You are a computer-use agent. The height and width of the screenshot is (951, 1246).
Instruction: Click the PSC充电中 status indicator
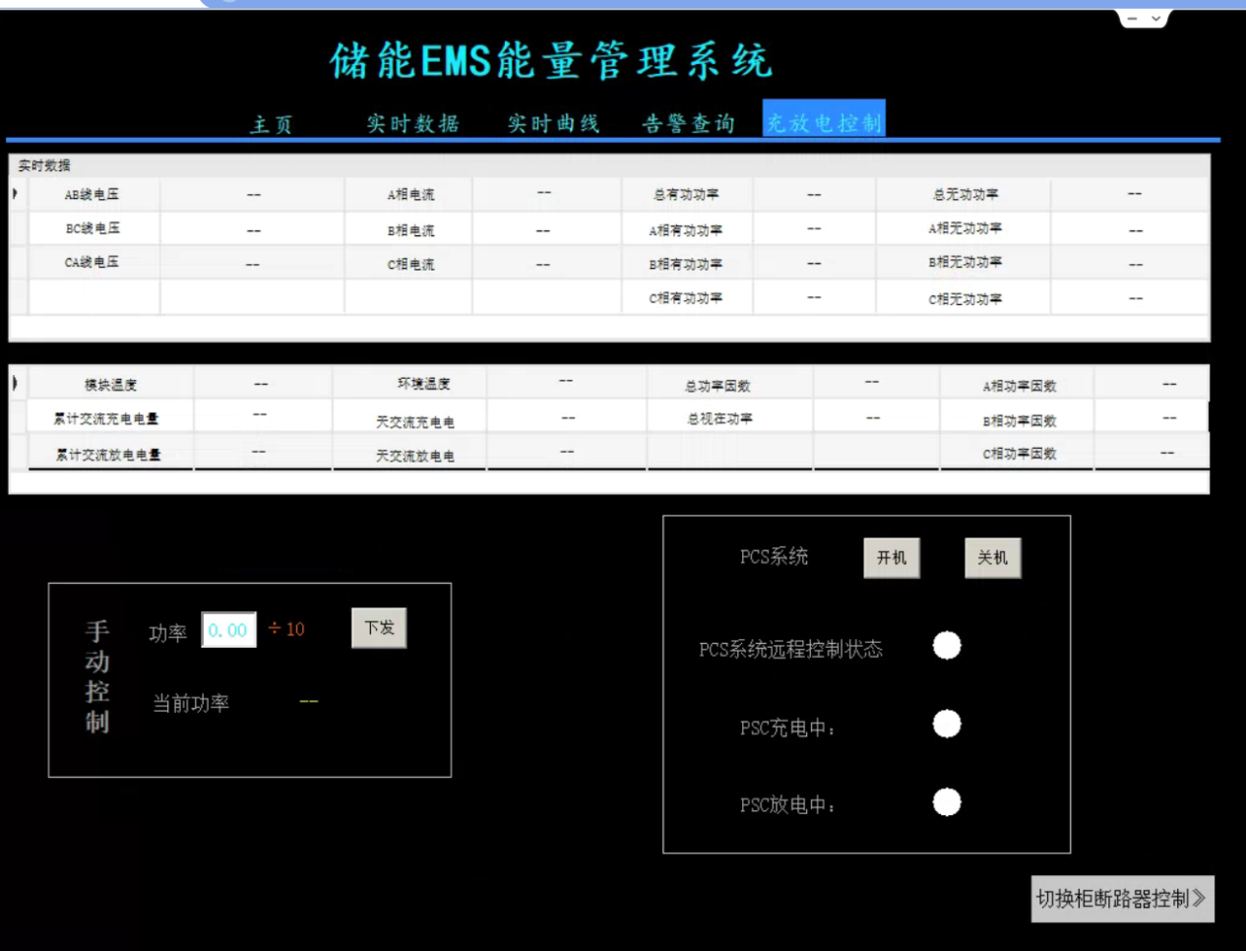[946, 725]
